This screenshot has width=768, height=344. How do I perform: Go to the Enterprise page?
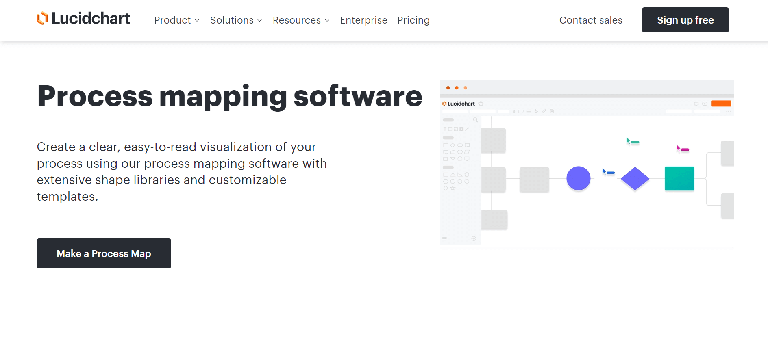coord(364,20)
